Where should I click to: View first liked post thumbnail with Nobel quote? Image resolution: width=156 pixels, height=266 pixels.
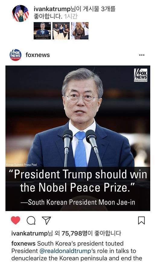[42, 31]
